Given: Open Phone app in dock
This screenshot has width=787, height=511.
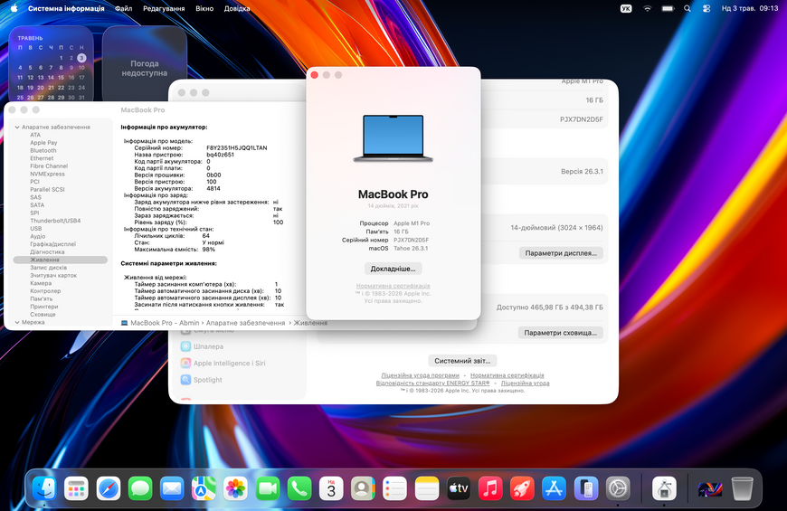Looking at the screenshot, I should pyautogui.click(x=299, y=488).
